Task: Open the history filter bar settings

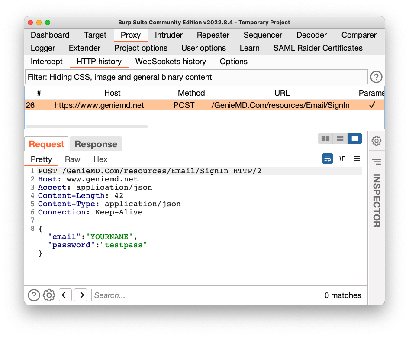Action: click(x=196, y=77)
